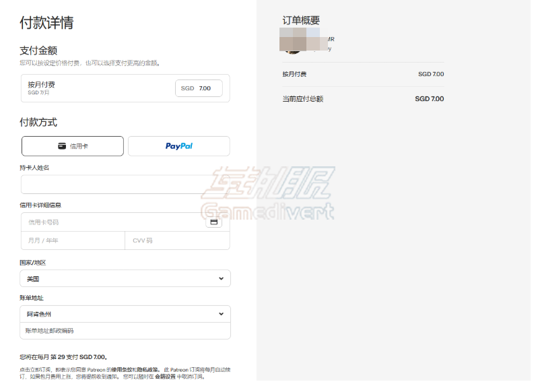Click the billing postal code field
Viewport: 536px width, 386px height.
pos(125,331)
